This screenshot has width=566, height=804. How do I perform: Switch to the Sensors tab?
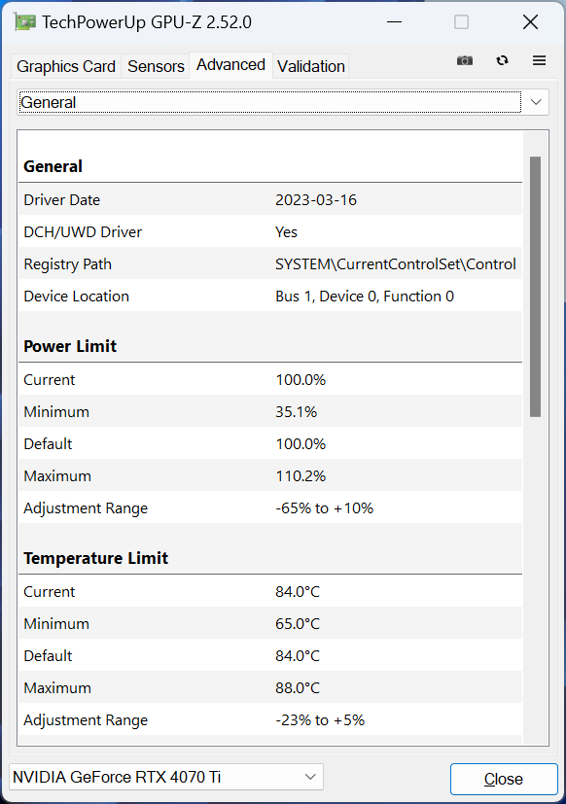click(x=156, y=66)
